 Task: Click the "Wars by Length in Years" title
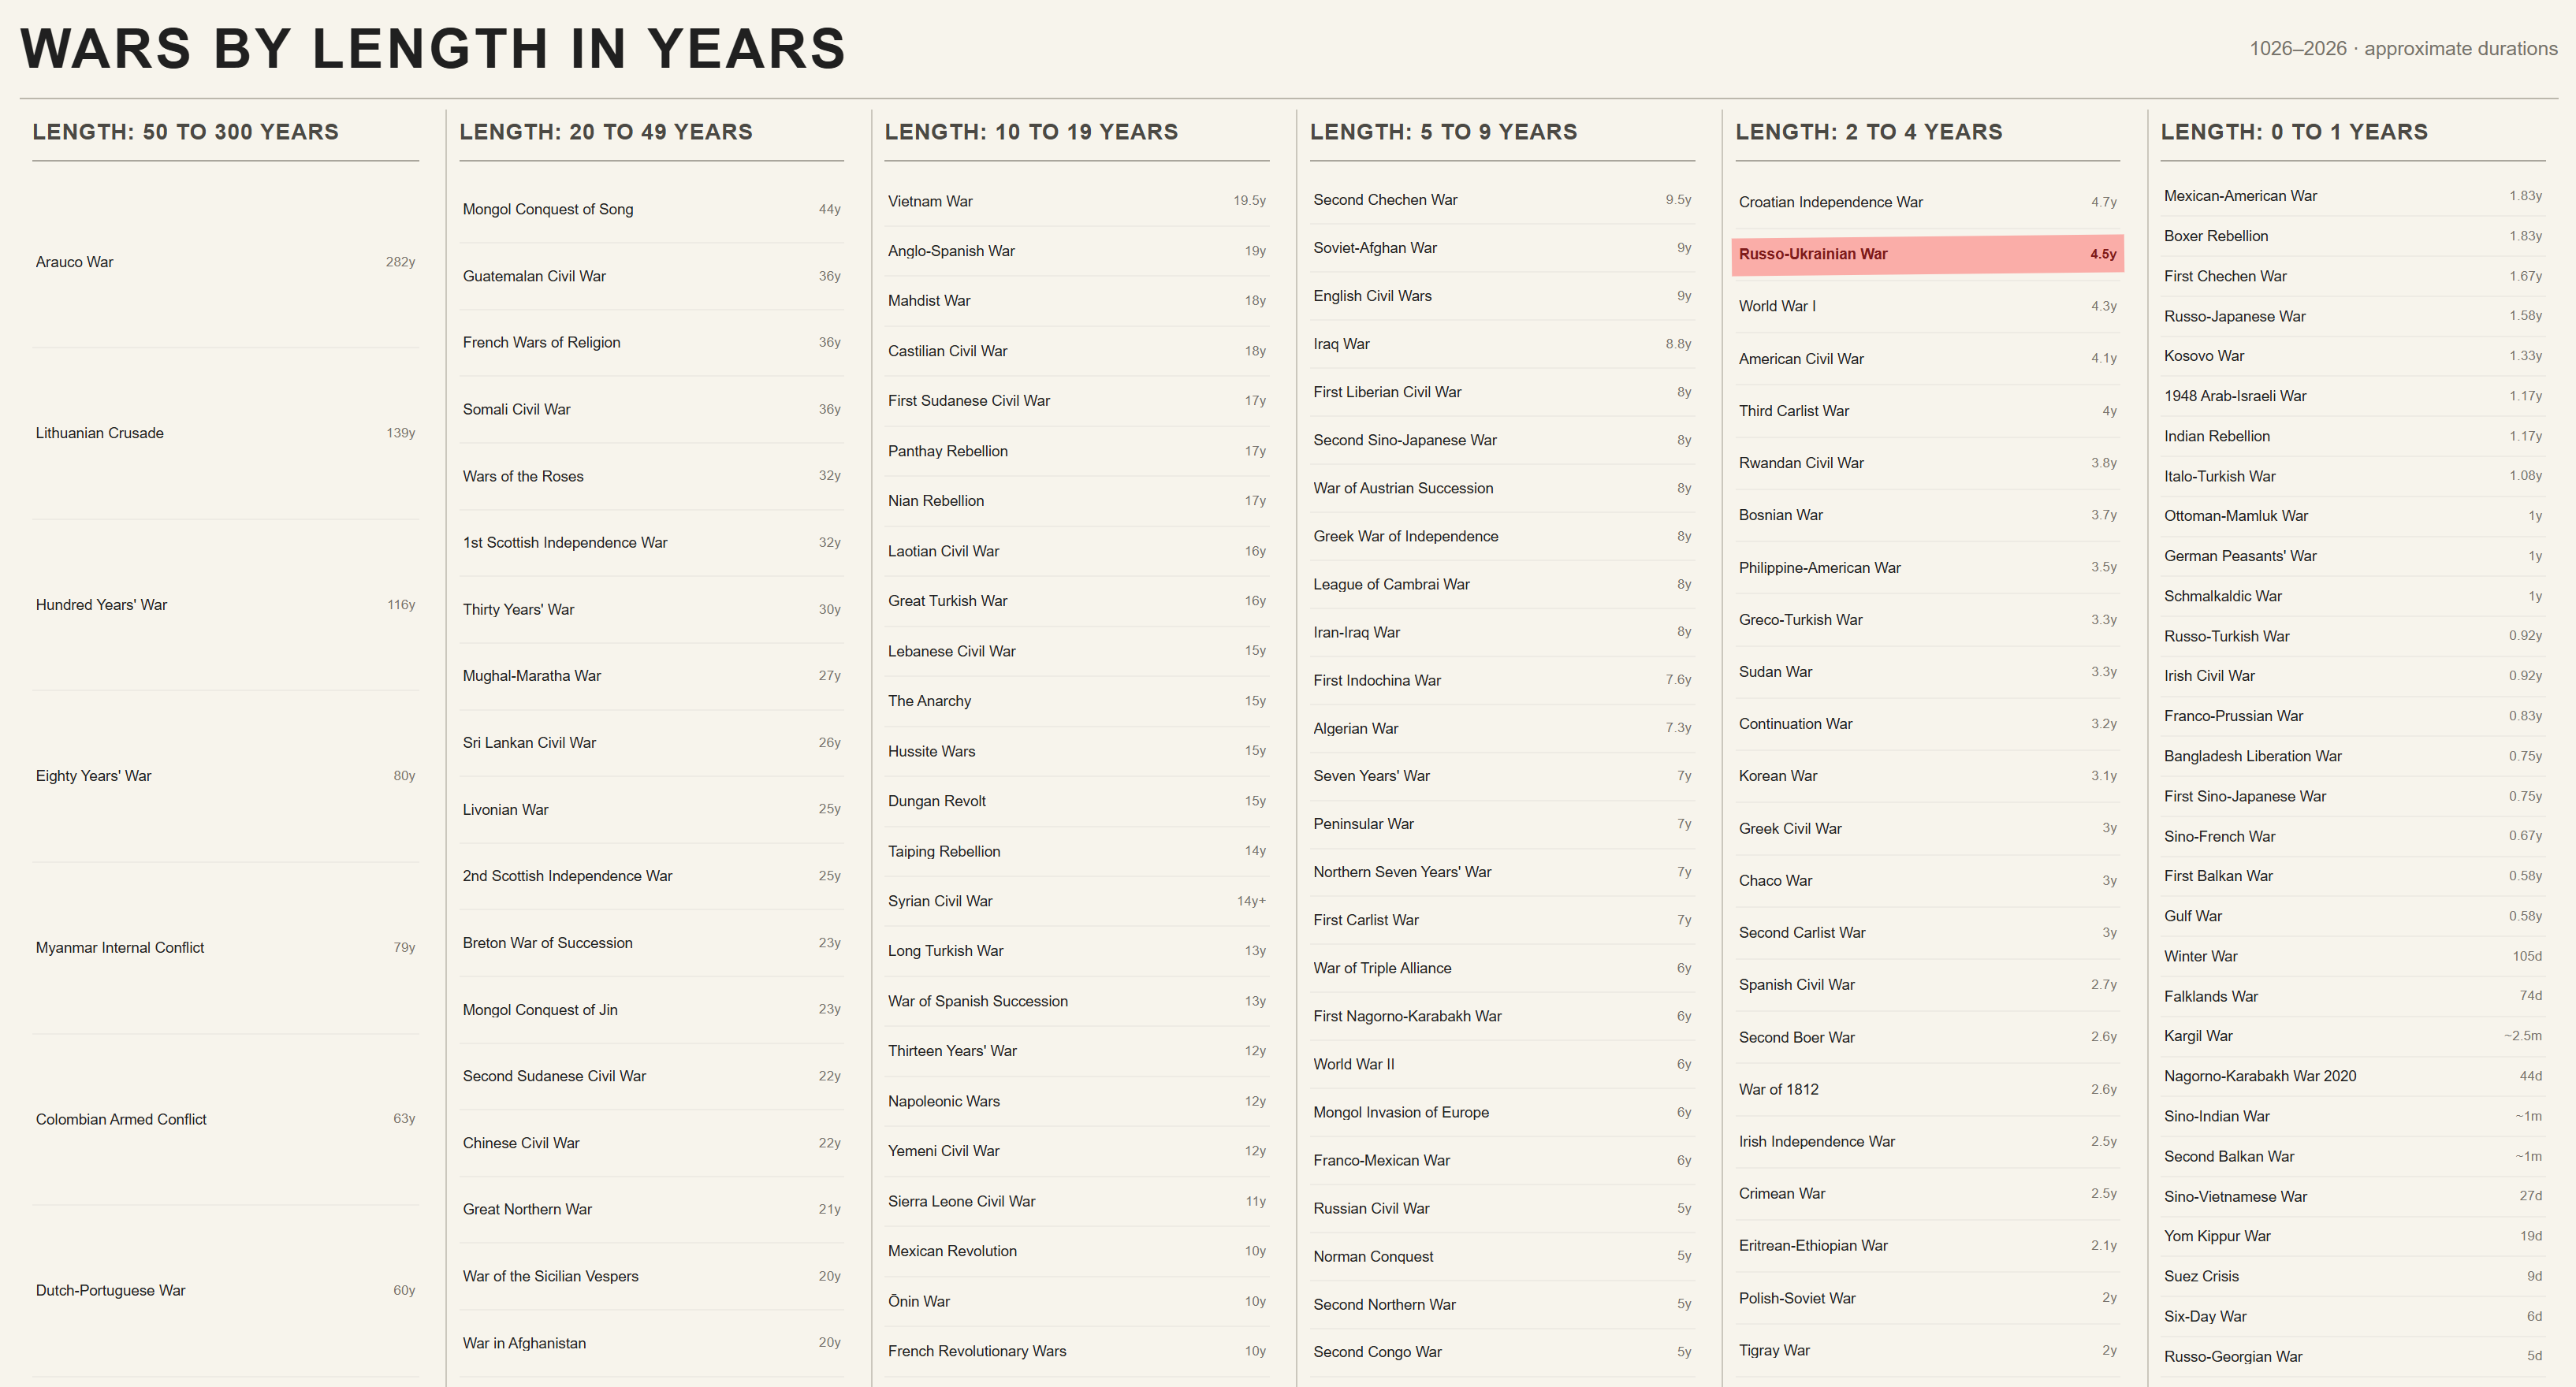click(x=433, y=48)
